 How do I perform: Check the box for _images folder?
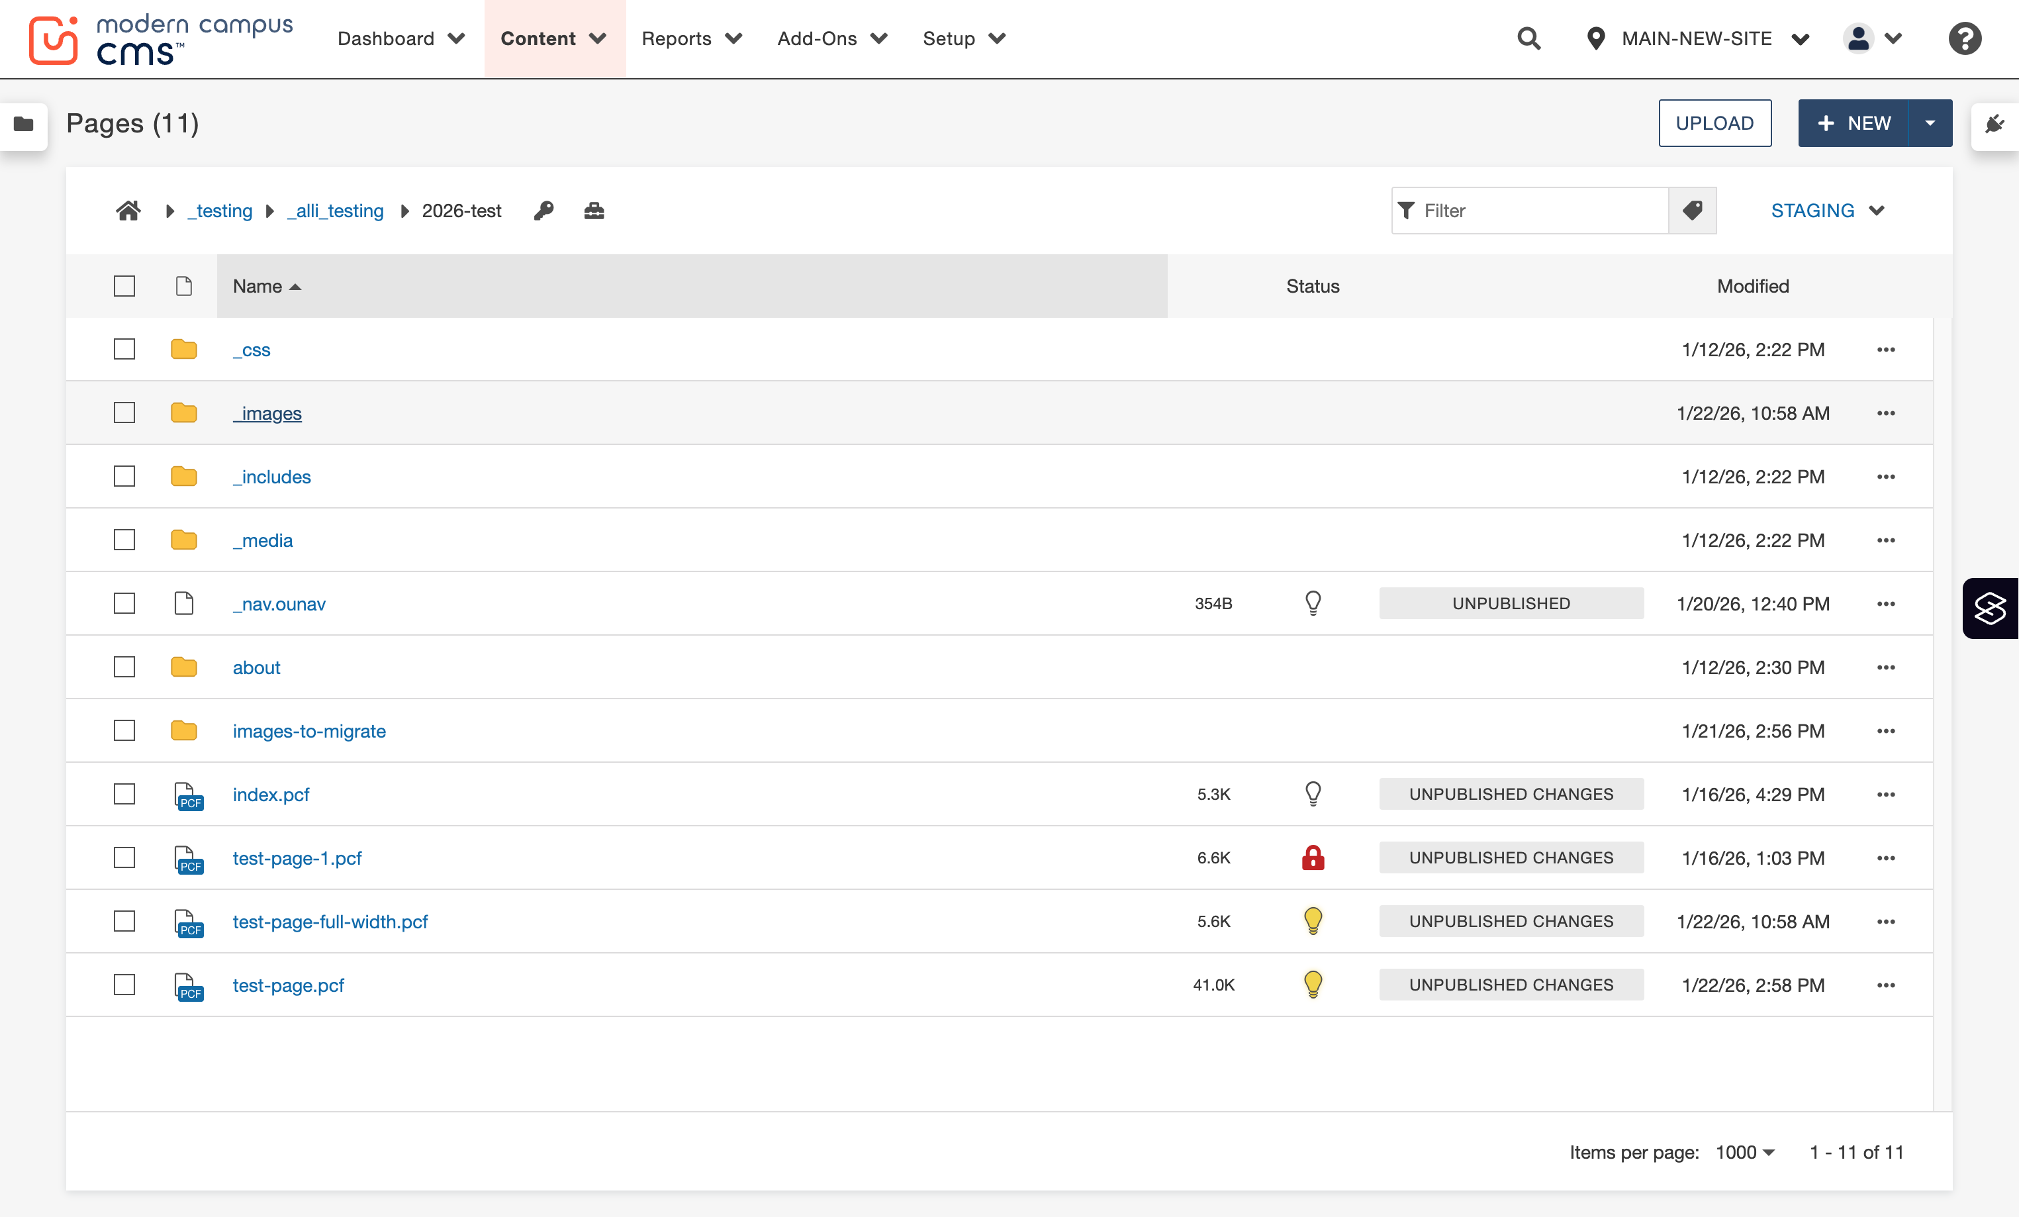coord(124,413)
